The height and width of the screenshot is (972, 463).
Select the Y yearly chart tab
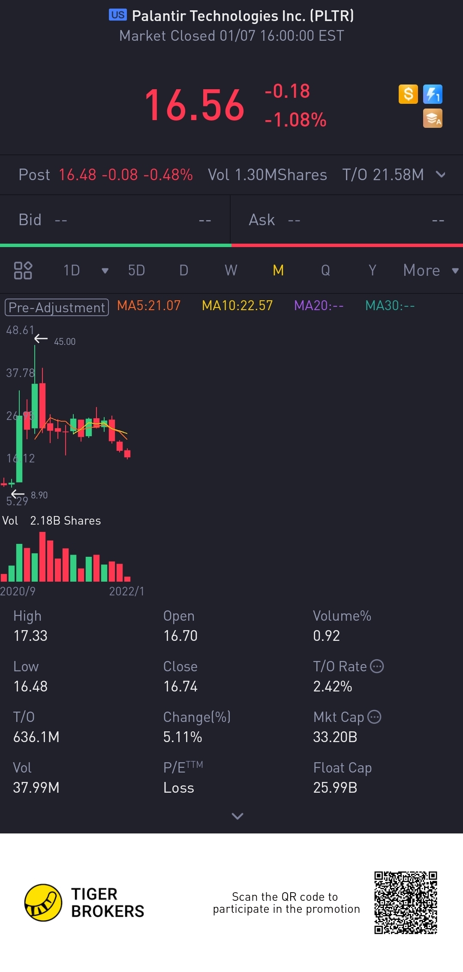click(x=372, y=270)
